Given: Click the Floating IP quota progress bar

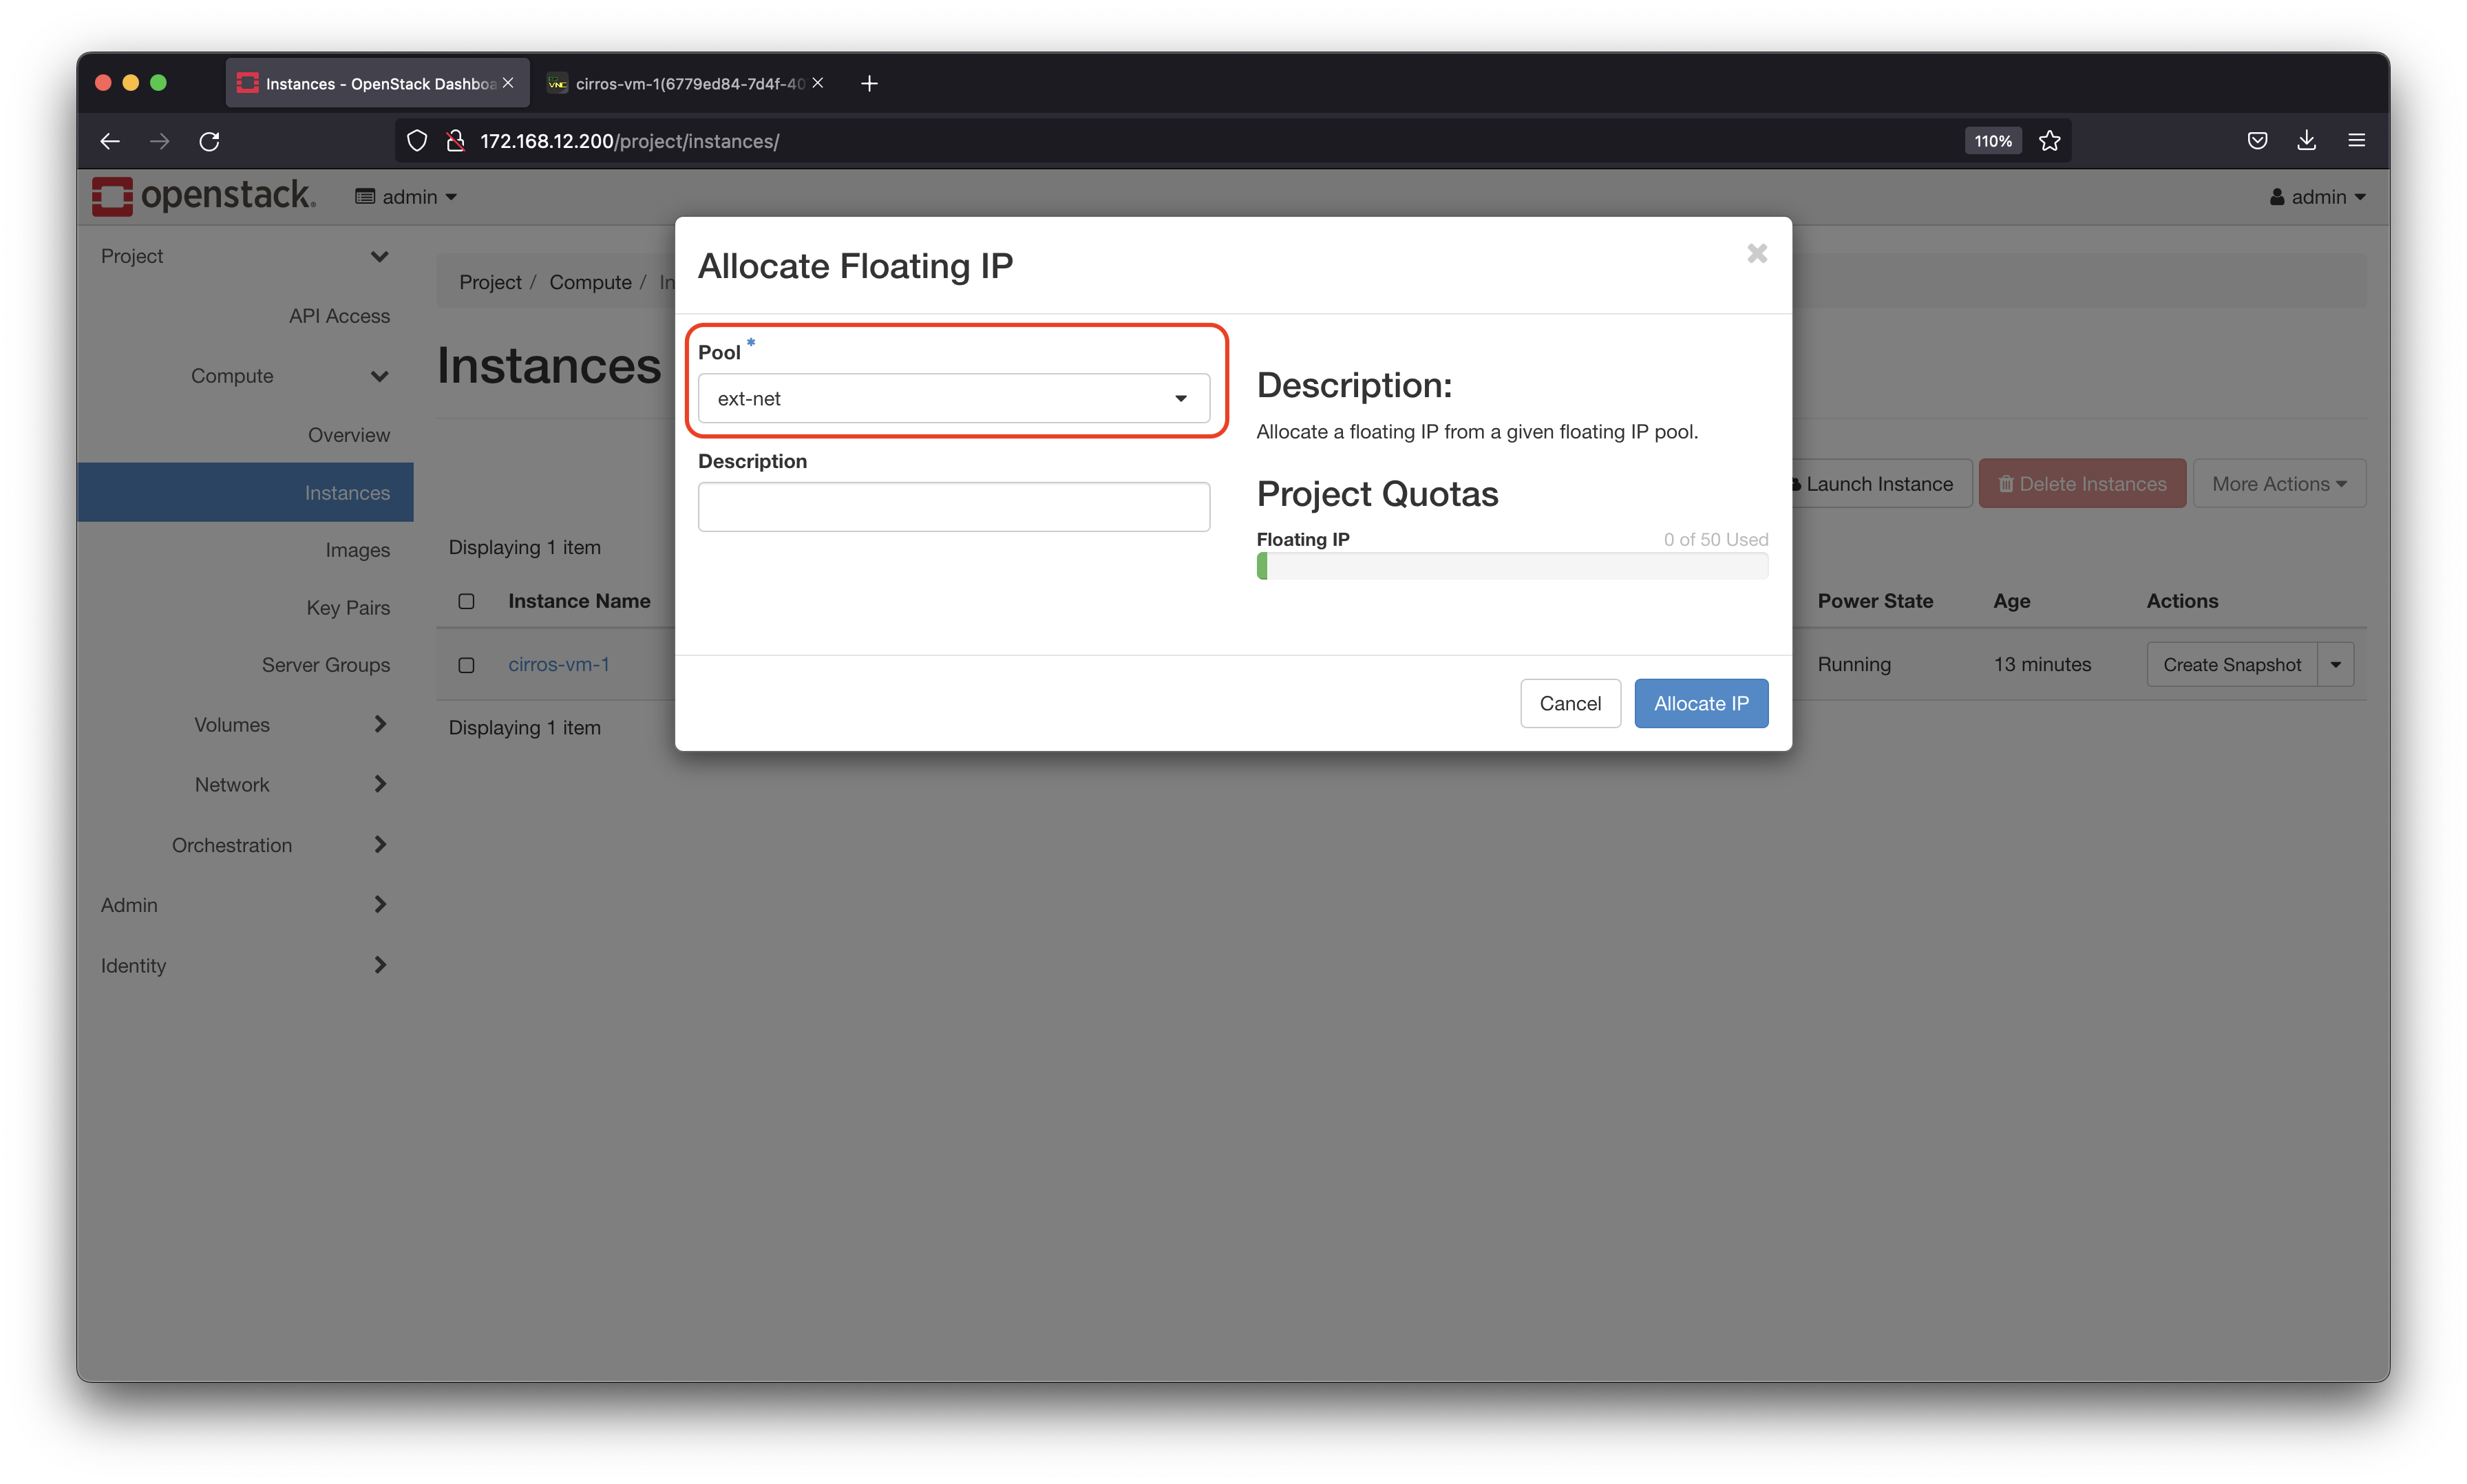Looking at the screenshot, I should click(1511, 567).
